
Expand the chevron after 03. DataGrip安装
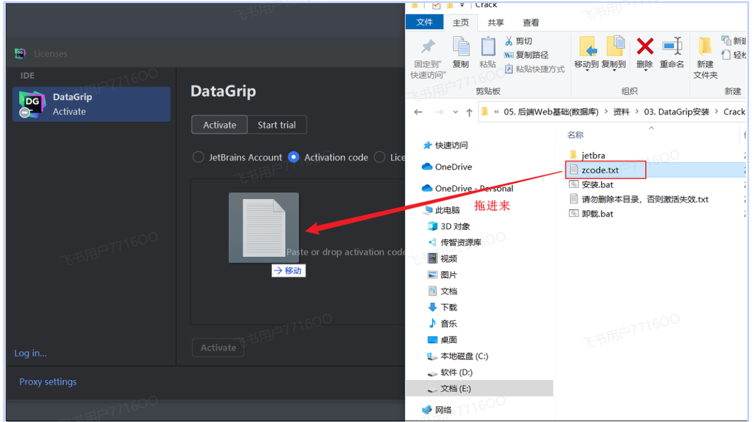pos(716,112)
